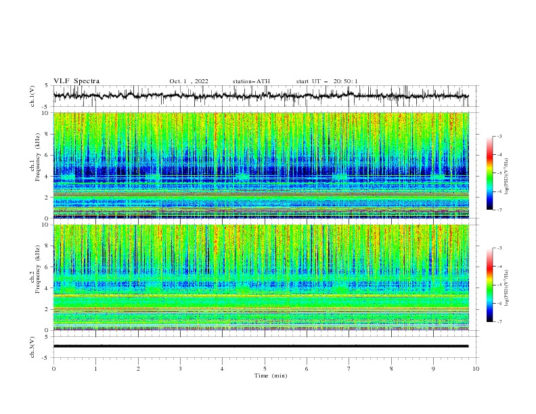Click the ch.3 flat waveform trace
The width and height of the screenshot is (536, 414).
click(261, 346)
